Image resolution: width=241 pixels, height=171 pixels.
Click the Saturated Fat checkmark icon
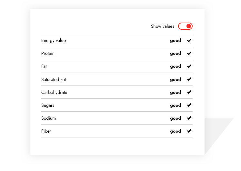[x=189, y=79]
